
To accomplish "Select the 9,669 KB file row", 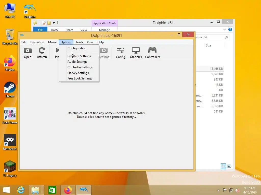I will tap(210, 74).
